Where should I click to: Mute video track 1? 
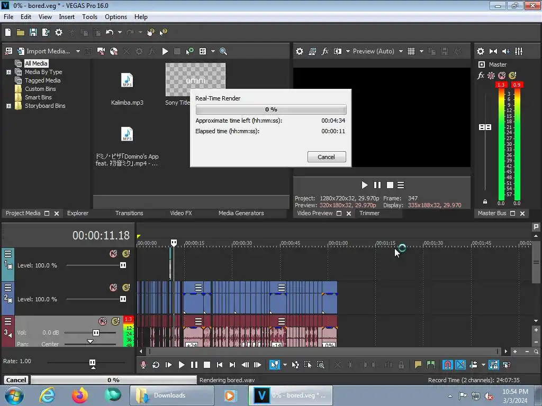[x=113, y=254]
